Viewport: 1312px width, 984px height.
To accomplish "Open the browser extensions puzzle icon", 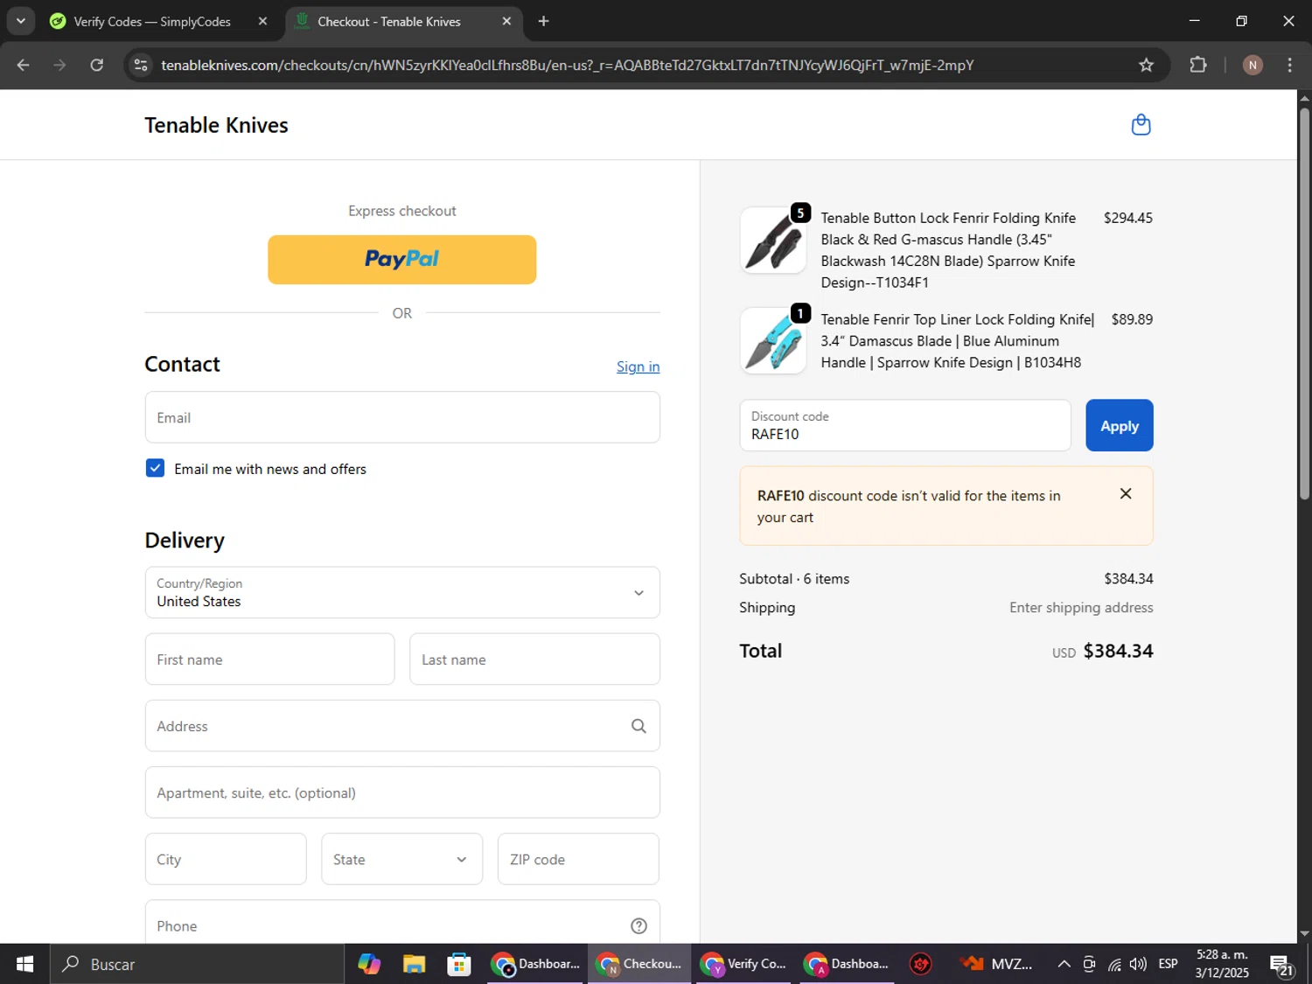I will (x=1198, y=65).
